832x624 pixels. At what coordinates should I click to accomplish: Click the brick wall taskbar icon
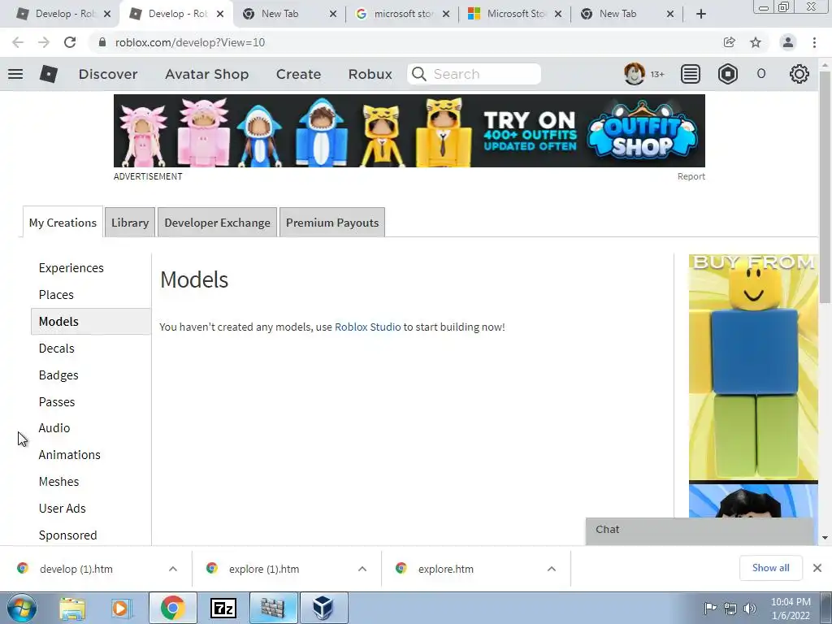pyautogui.click(x=274, y=608)
